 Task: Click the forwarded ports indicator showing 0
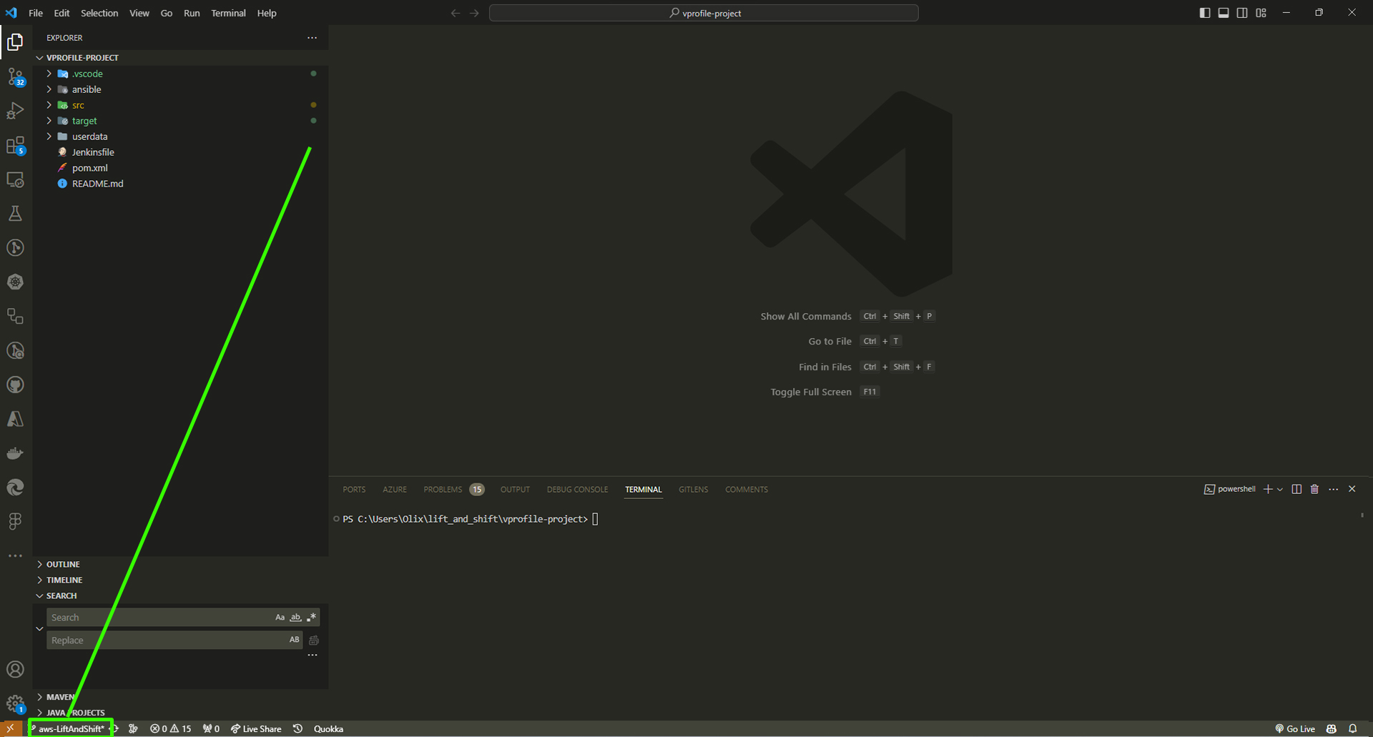click(211, 728)
